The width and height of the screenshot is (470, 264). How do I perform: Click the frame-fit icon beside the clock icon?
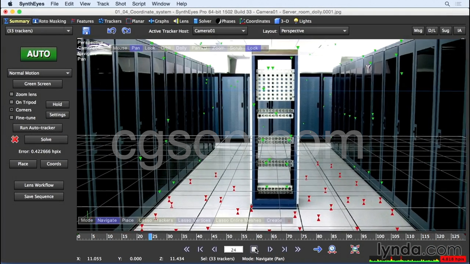coord(355,249)
